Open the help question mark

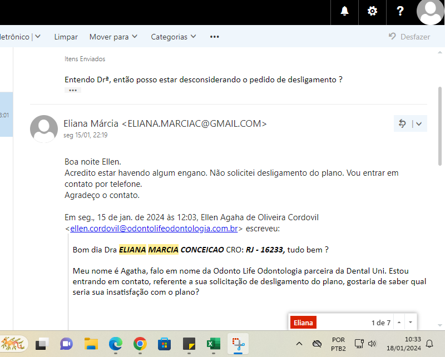(400, 11)
